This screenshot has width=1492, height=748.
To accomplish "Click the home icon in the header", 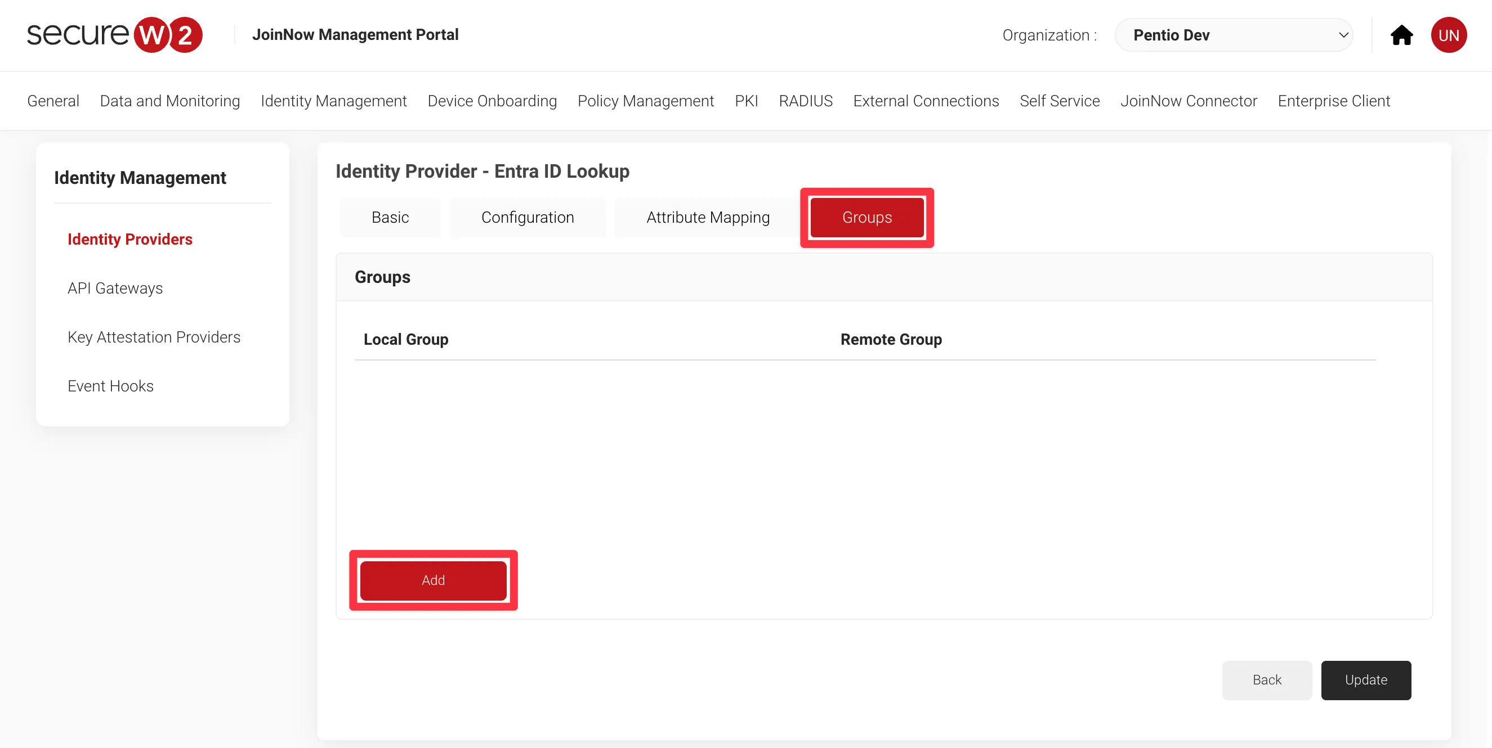I will click(x=1401, y=35).
